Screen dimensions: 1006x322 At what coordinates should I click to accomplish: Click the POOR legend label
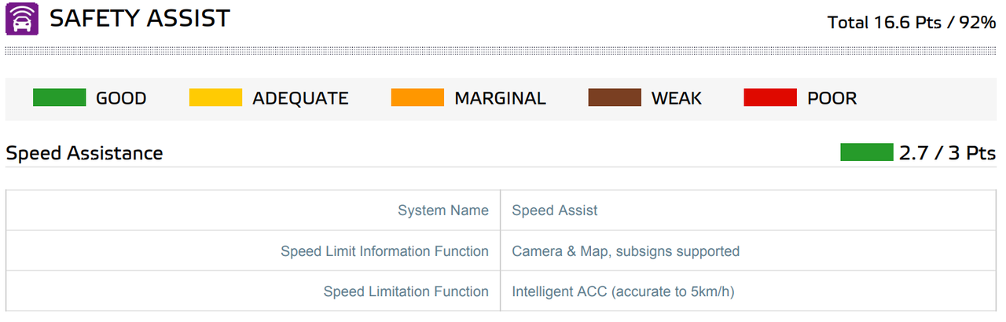pyautogui.click(x=832, y=98)
